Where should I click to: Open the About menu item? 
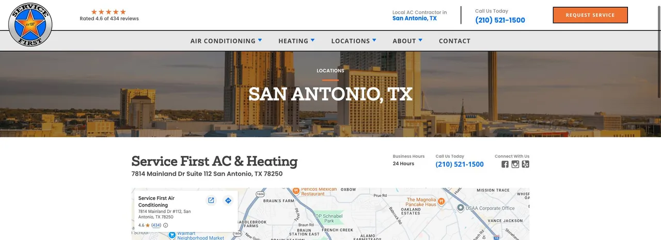(404, 41)
